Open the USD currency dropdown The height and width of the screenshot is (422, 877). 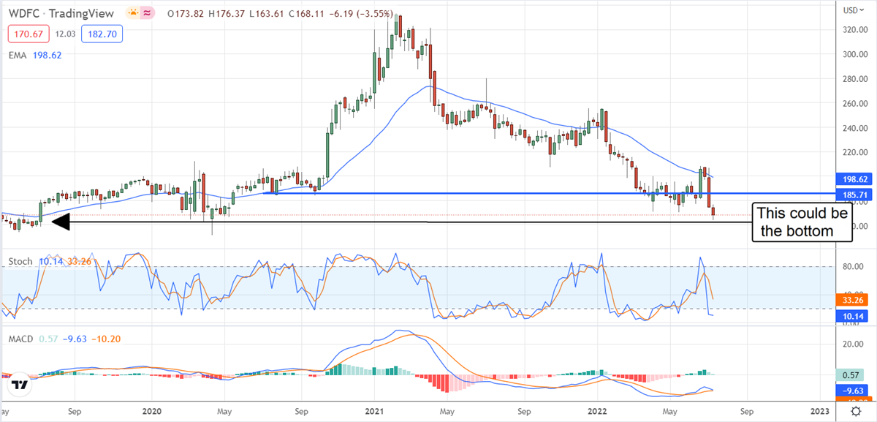click(850, 10)
